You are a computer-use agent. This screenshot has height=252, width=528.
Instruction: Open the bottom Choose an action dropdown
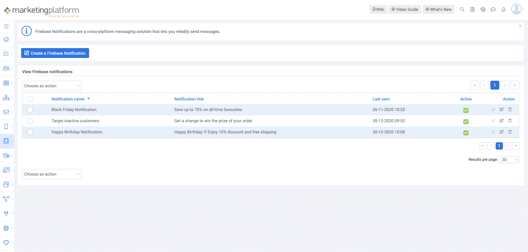point(52,174)
